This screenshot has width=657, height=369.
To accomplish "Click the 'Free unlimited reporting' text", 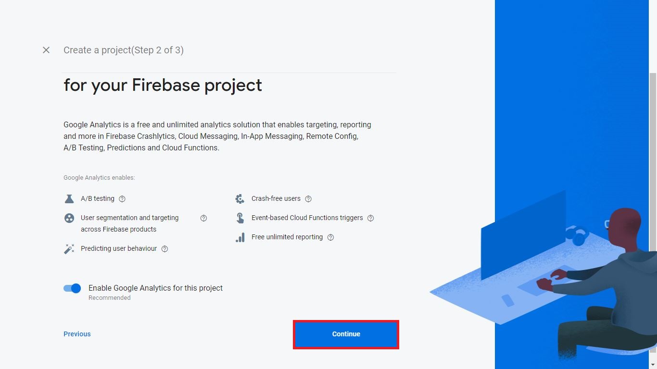I will point(287,237).
